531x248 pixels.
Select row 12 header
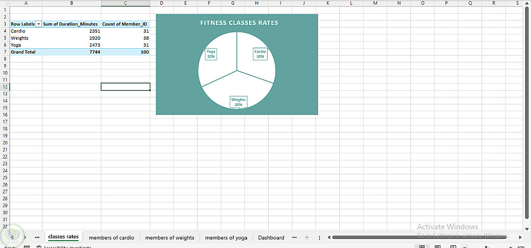(x=5, y=87)
